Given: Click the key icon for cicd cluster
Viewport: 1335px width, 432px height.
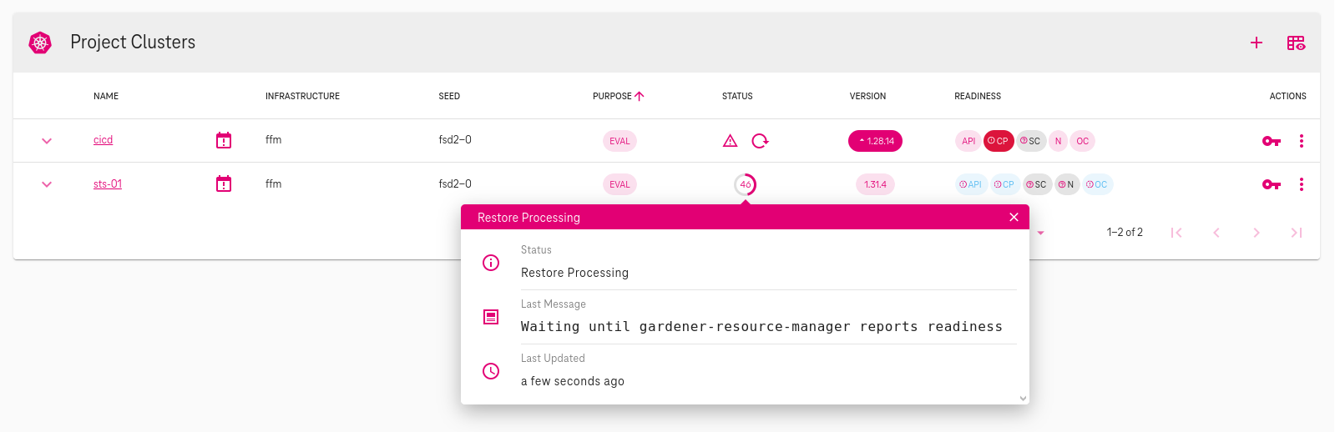Looking at the screenshot, I should coord(1271,141).
